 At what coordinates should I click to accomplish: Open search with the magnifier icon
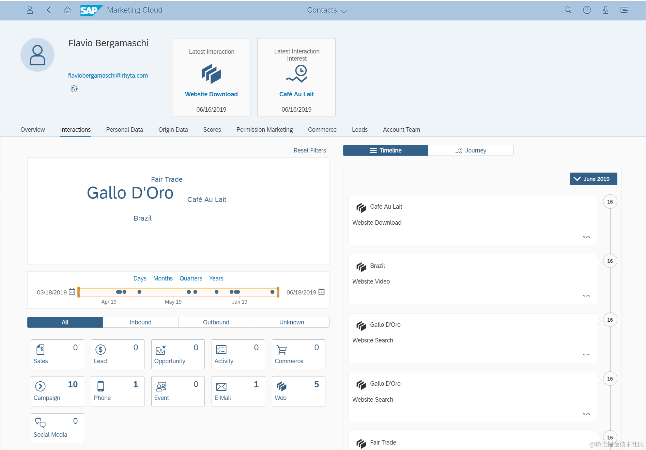(568, 10)
